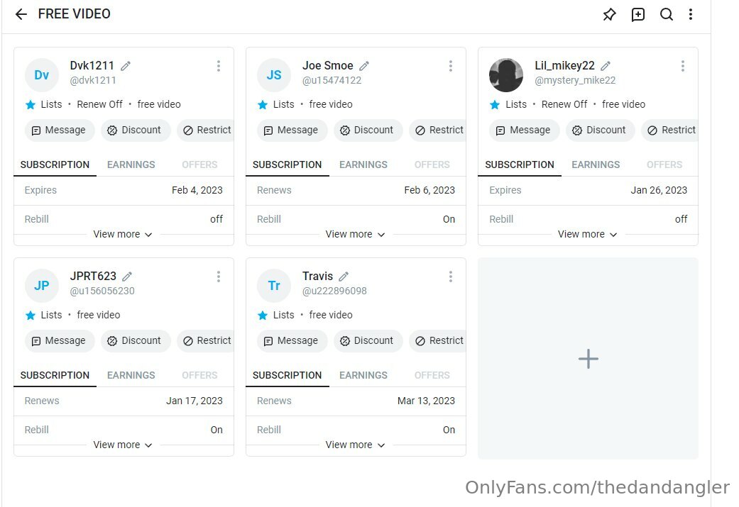
Task: Edit Travis's name using the pencil icon
Action: [344, 277]
